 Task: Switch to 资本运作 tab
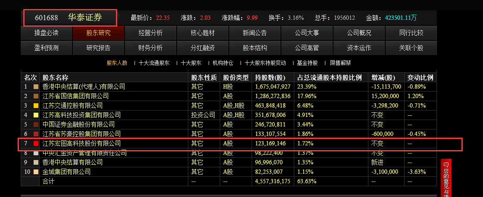pos(359,48)
